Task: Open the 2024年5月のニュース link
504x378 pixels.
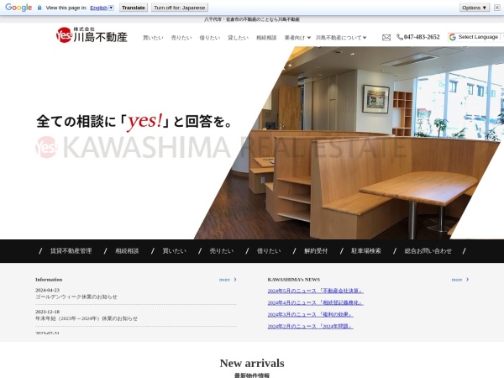Action: tap(316, 291)
